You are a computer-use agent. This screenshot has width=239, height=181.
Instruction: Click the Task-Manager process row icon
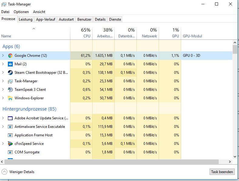point(10,81)
